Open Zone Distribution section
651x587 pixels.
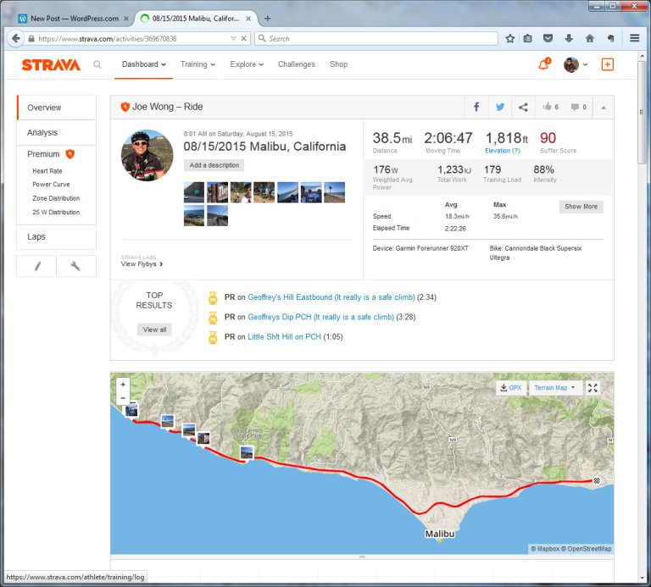(56, 198)
